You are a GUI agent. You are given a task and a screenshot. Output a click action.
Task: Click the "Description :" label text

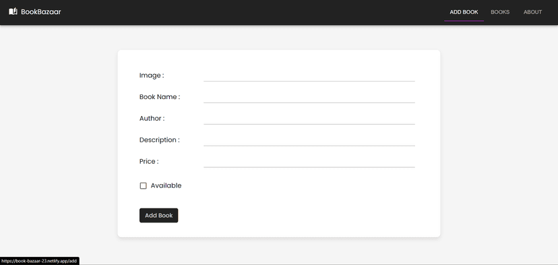[160, 140]
